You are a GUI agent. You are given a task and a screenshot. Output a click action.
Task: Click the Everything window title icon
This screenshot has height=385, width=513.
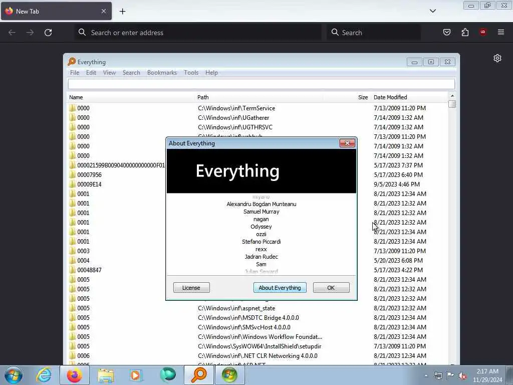coord(72,62)
